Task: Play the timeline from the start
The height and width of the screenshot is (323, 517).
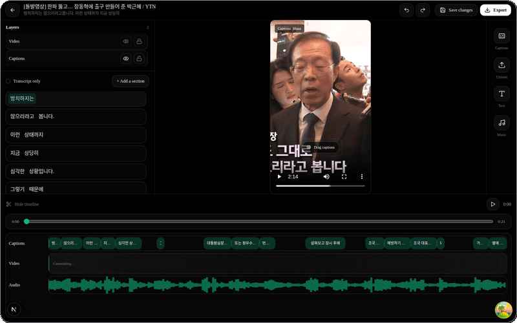Action: click(x=493, y=204)
